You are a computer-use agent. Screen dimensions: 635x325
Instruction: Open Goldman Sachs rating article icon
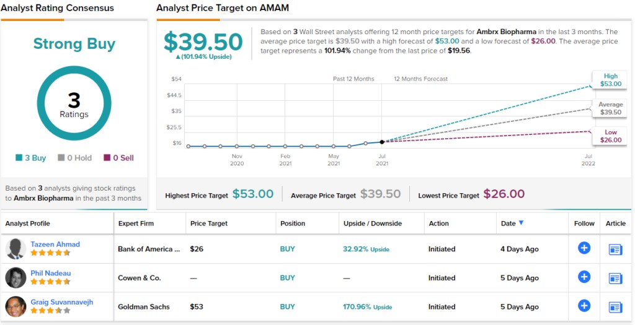pos(615,306)
